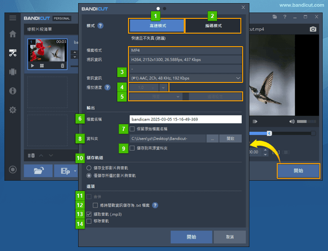
Task: Clear segment list with list-trash icon
Action: 31,156
